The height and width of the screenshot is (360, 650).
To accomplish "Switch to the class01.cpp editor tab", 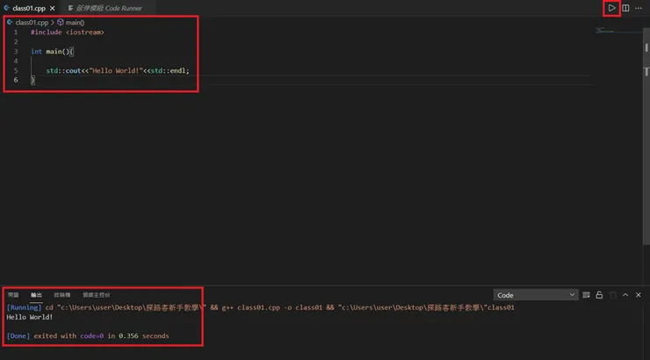I will [x=29, y=8].
